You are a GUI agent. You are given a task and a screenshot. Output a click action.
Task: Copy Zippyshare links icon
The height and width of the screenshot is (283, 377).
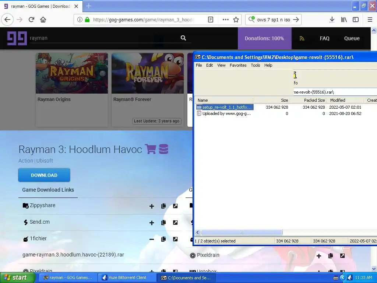pos(163,206)
